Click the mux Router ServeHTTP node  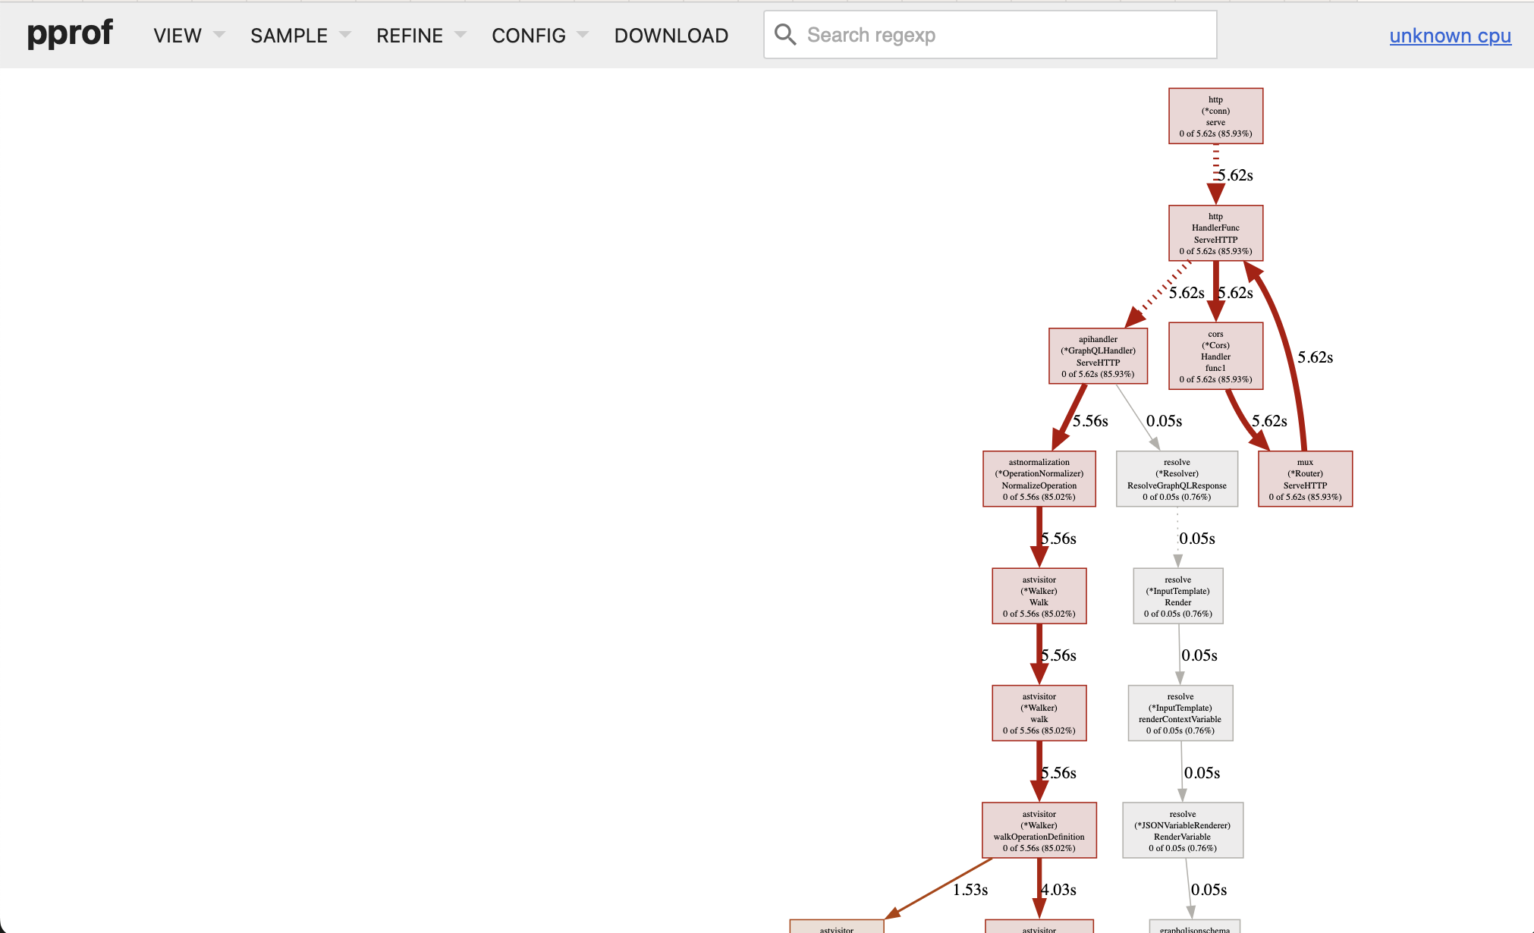click(x=1305, y=479)
